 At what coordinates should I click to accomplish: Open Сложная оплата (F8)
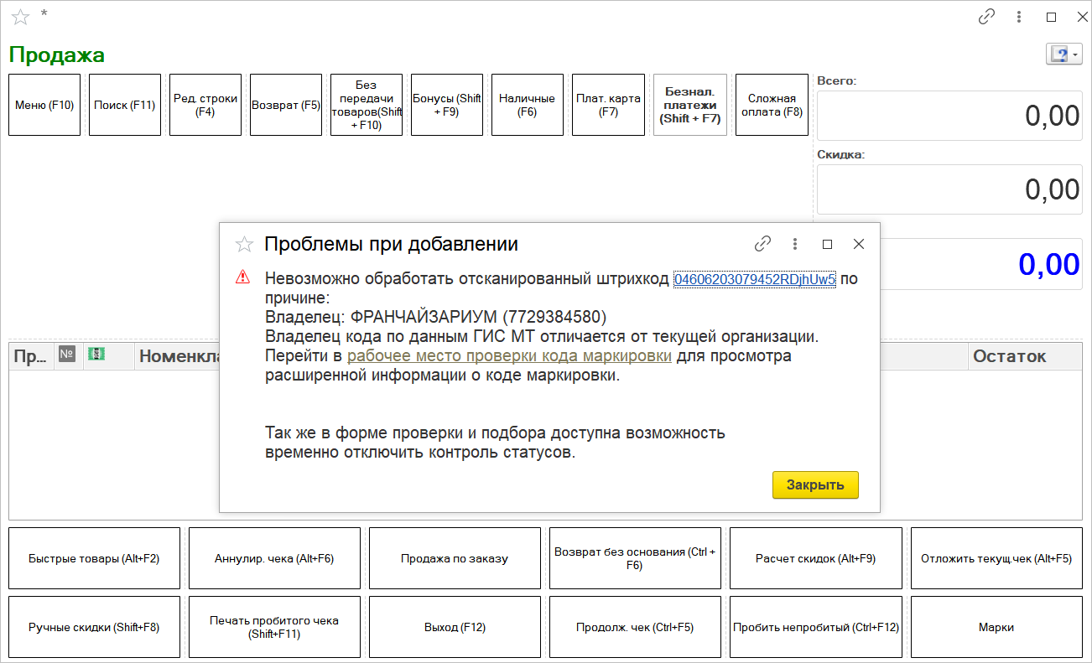pos(771,105)
